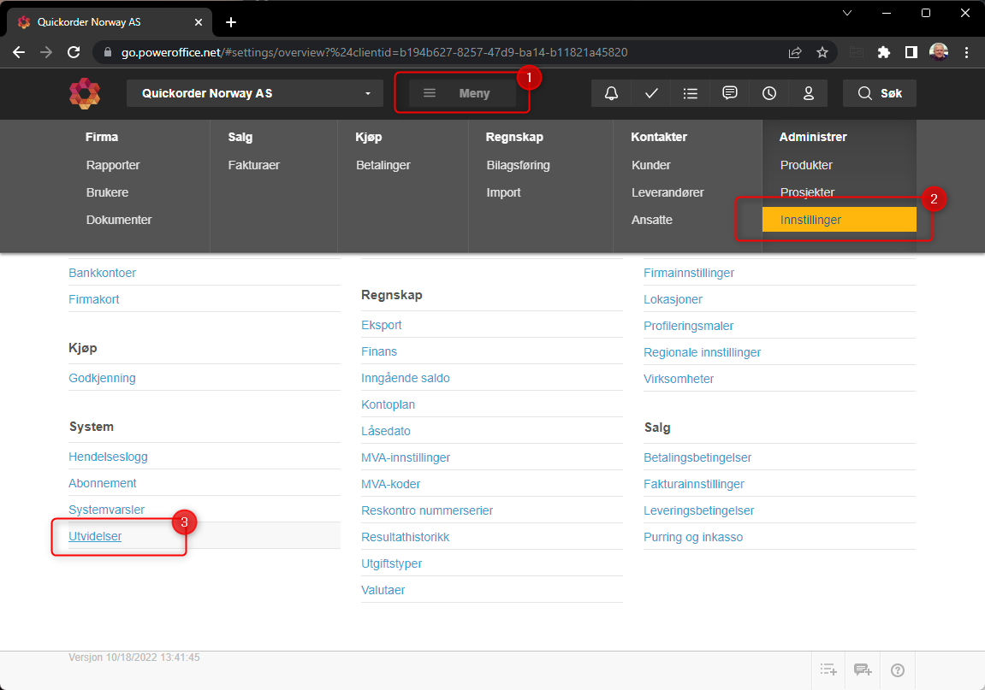The height and width of the screenshot is (690, 985).
Task: Click the checkmark approvals icon
Action: tap(651, 93)
